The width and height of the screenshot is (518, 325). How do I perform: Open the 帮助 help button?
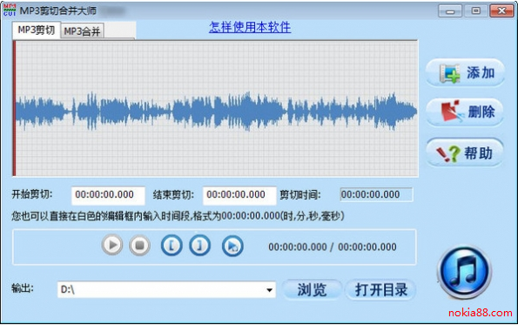(x=465, y=152)
